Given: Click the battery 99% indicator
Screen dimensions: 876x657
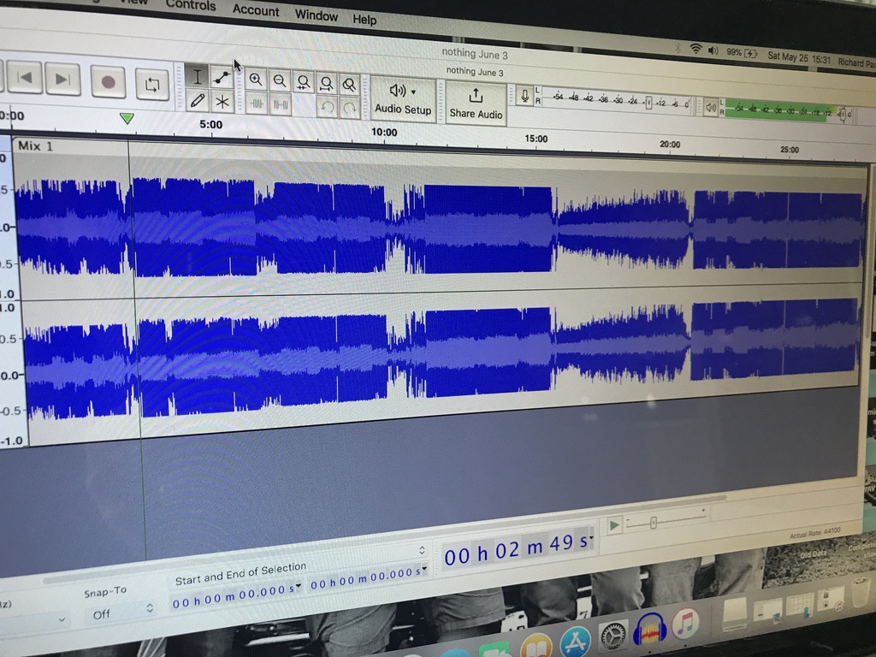Looking at the screenshot, I should pos(742,52).
